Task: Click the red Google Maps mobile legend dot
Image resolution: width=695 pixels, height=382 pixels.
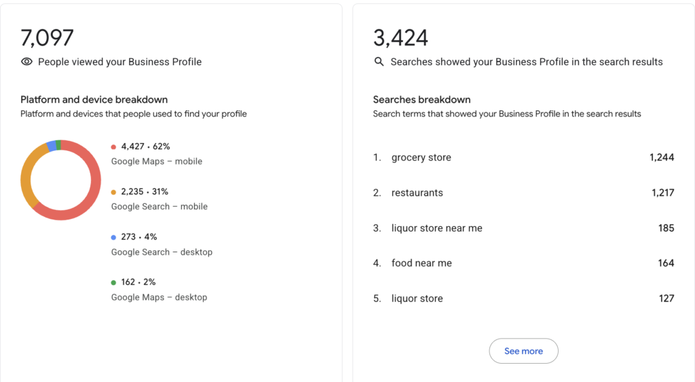Action: (x=113, y=147)
